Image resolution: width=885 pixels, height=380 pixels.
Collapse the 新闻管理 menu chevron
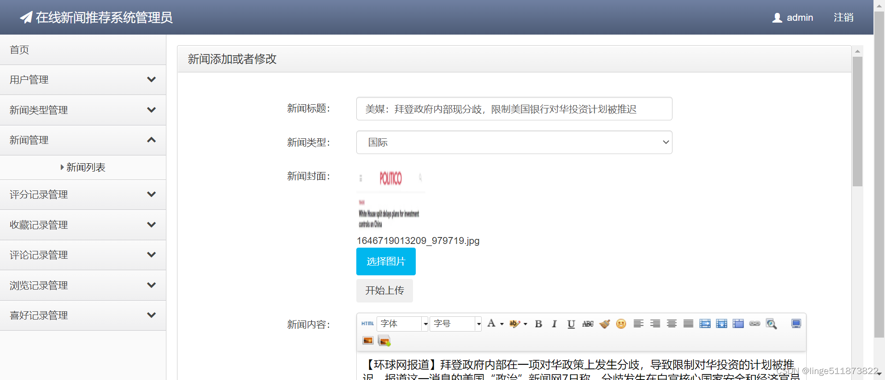[151, 140]
